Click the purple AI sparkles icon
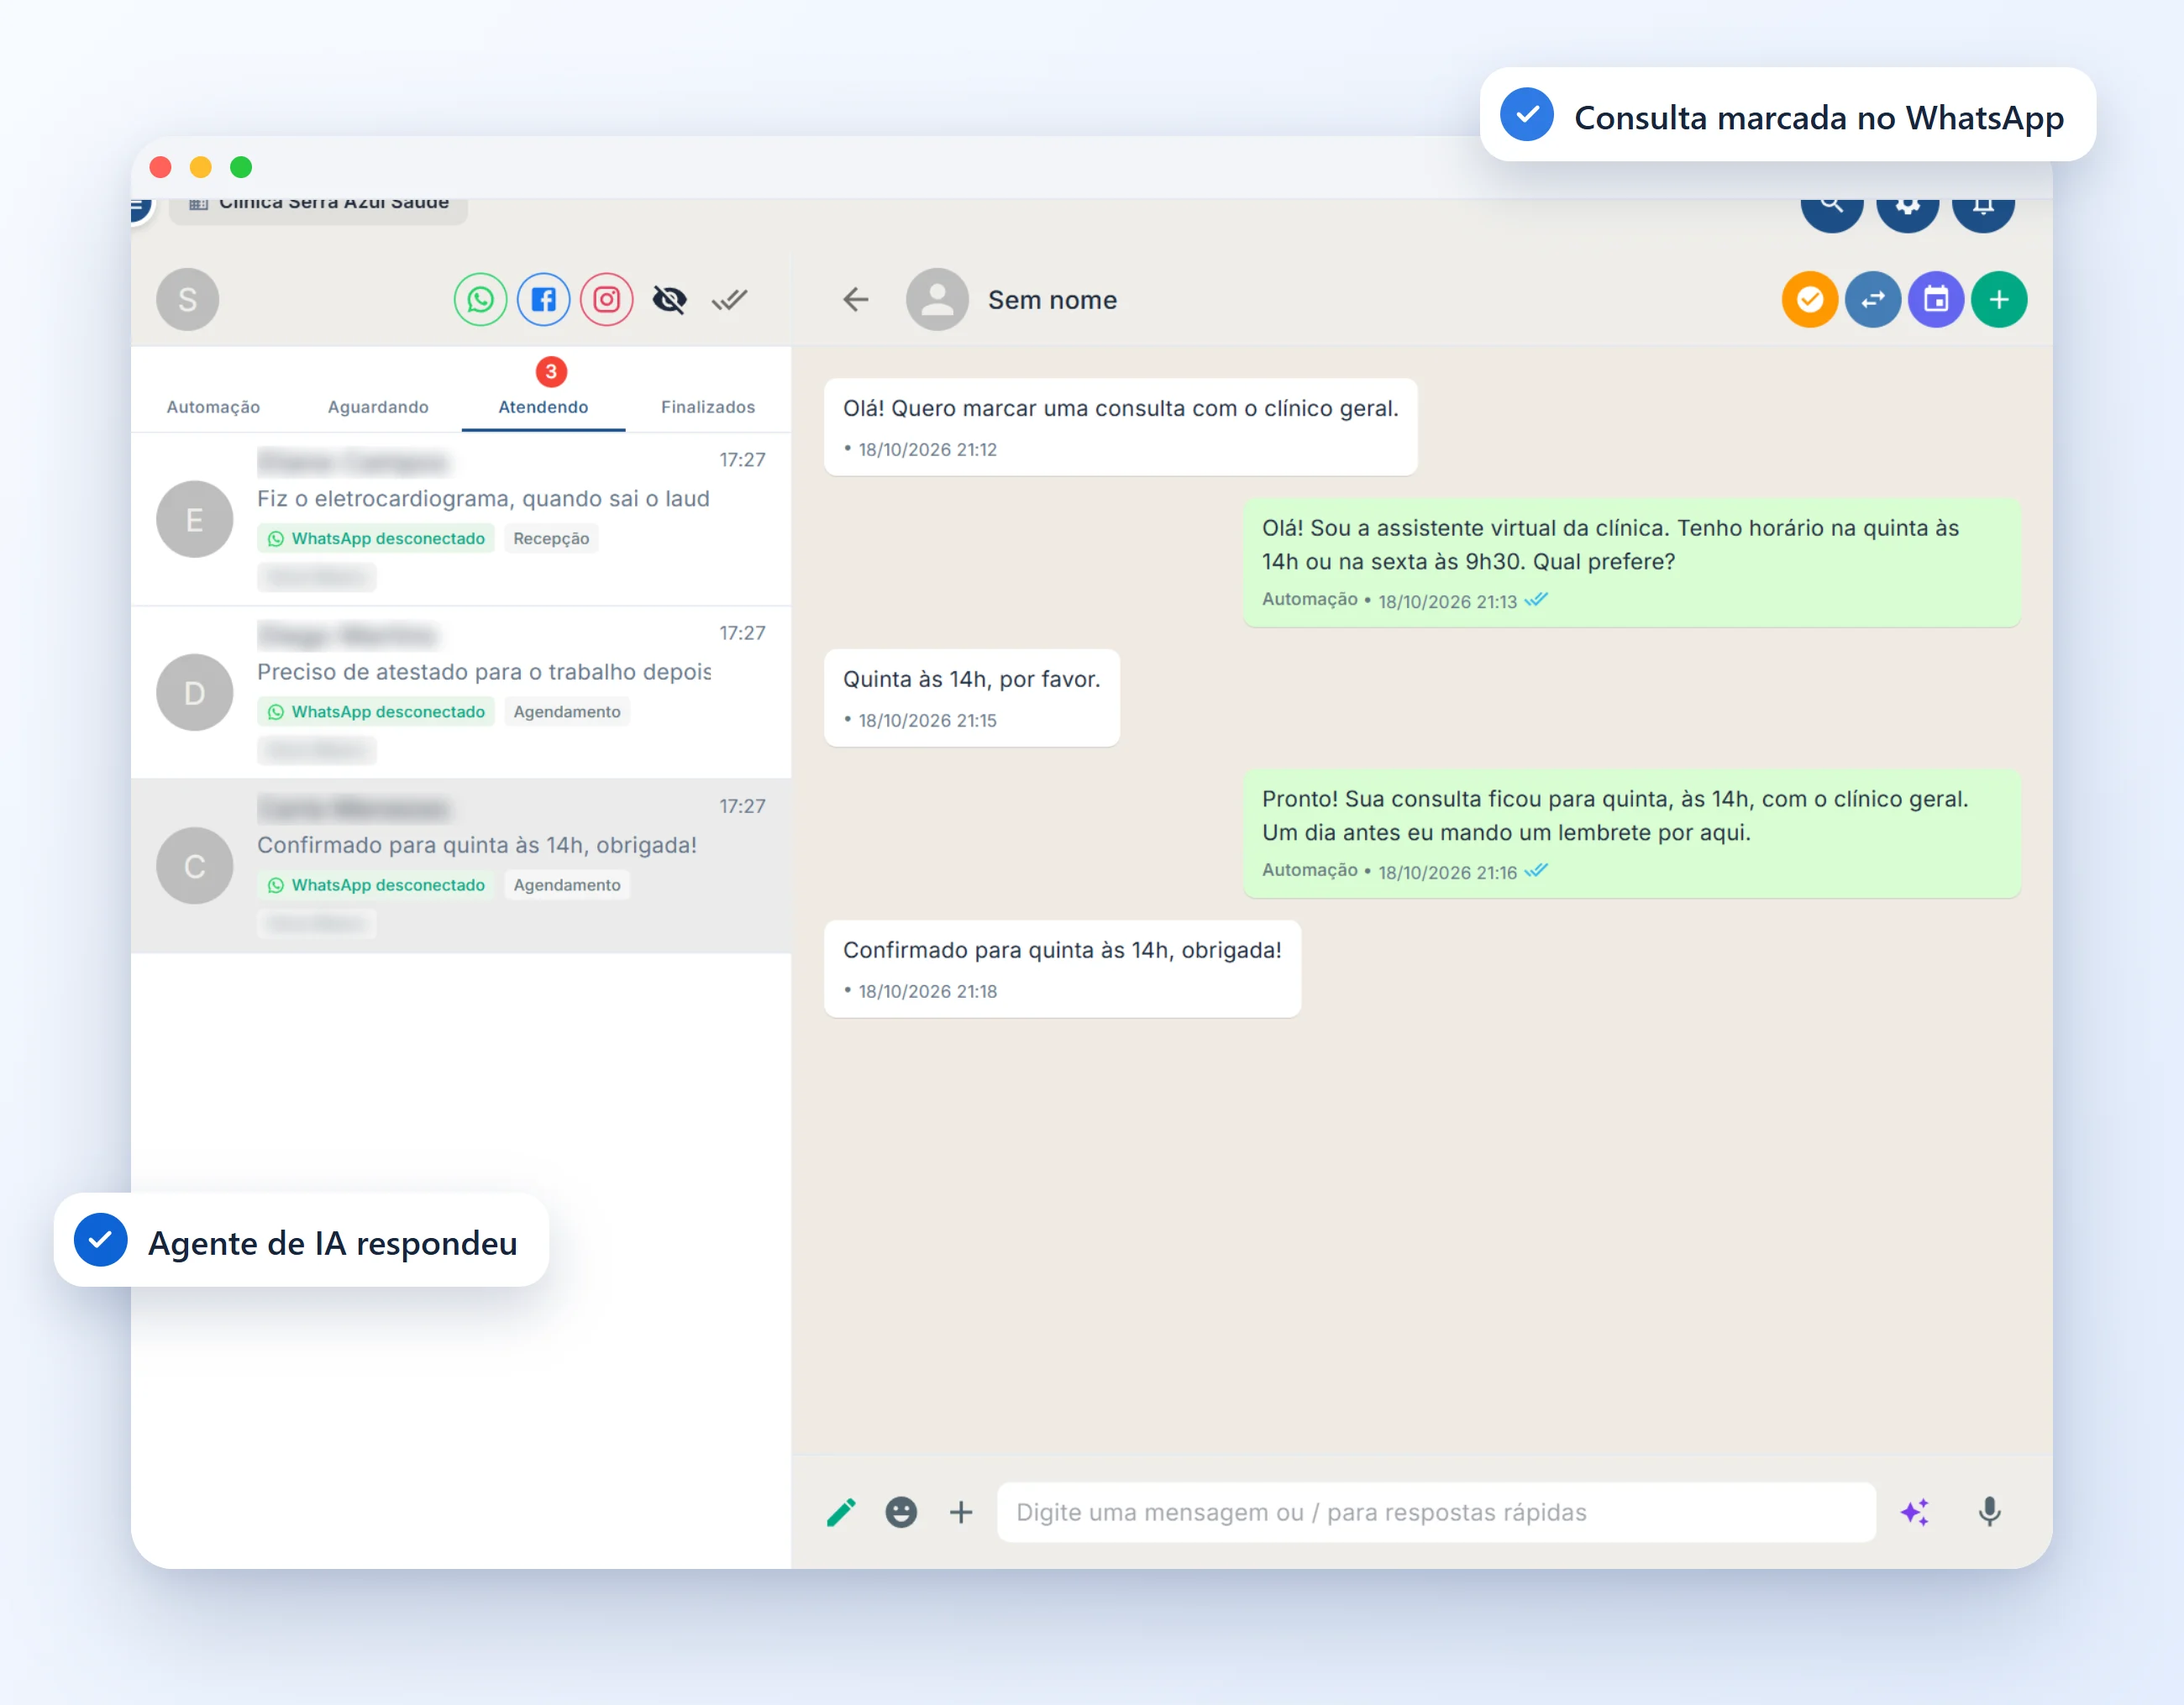 1915,1512
